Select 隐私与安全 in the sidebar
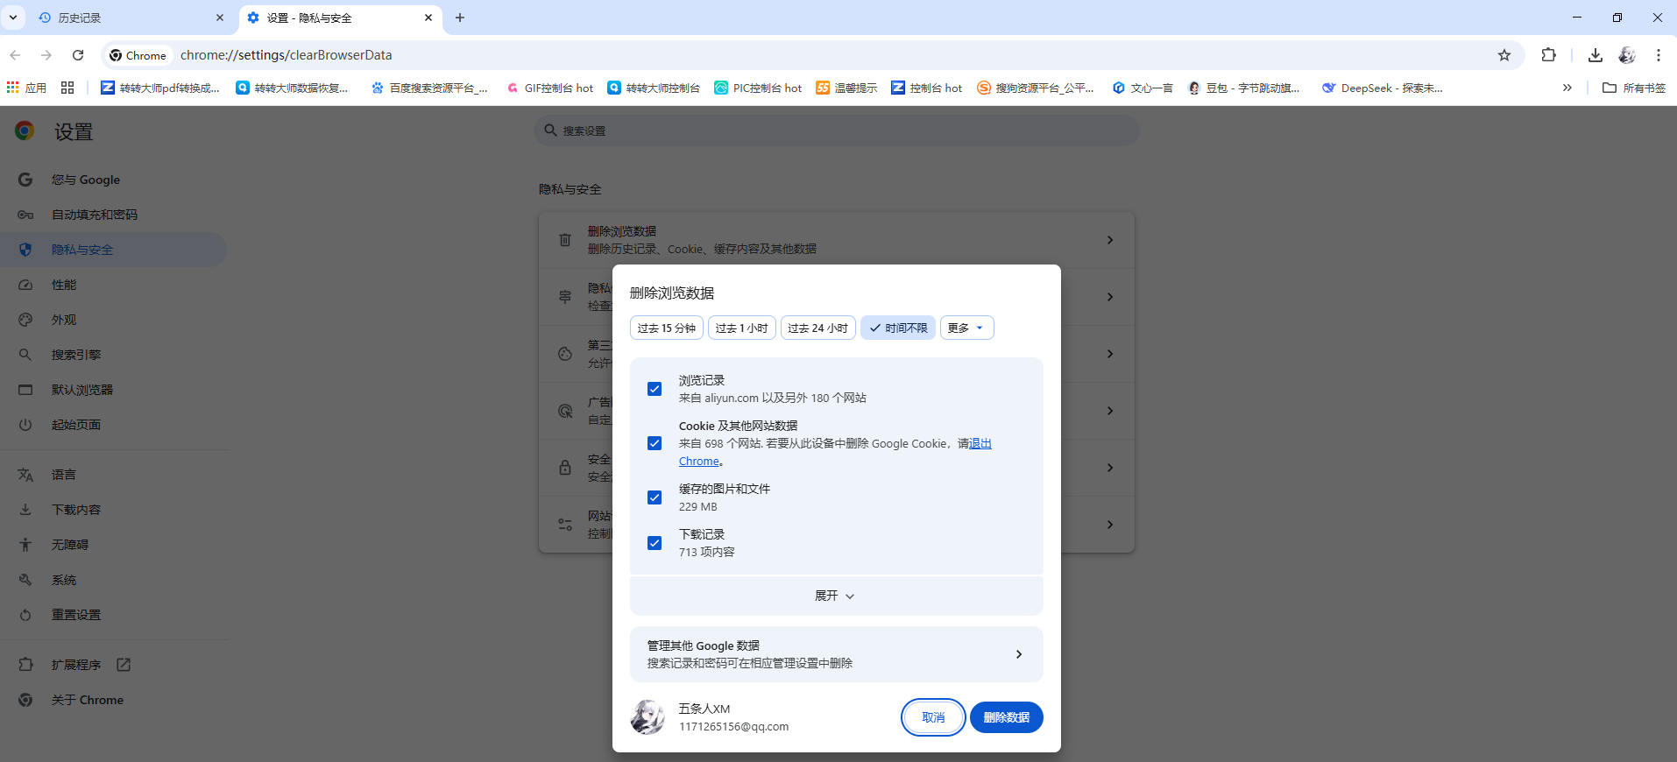This screenshot has height=762, width=1677. pyautogui.click(x=114, y=250)
